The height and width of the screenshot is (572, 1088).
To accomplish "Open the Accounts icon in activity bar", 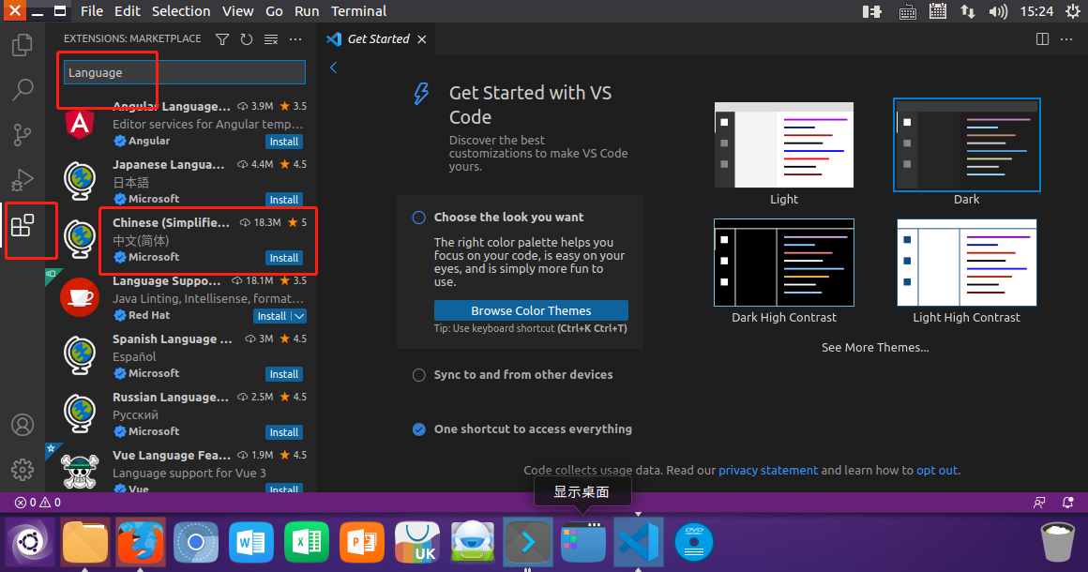I will click(x=23, y=425).
